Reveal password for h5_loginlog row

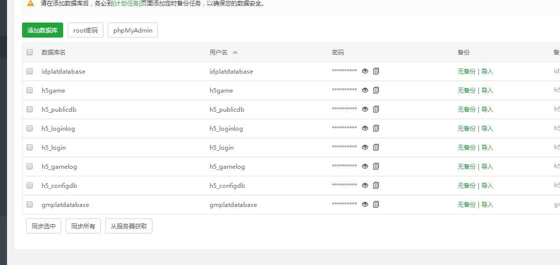click(x=364, y=128)
